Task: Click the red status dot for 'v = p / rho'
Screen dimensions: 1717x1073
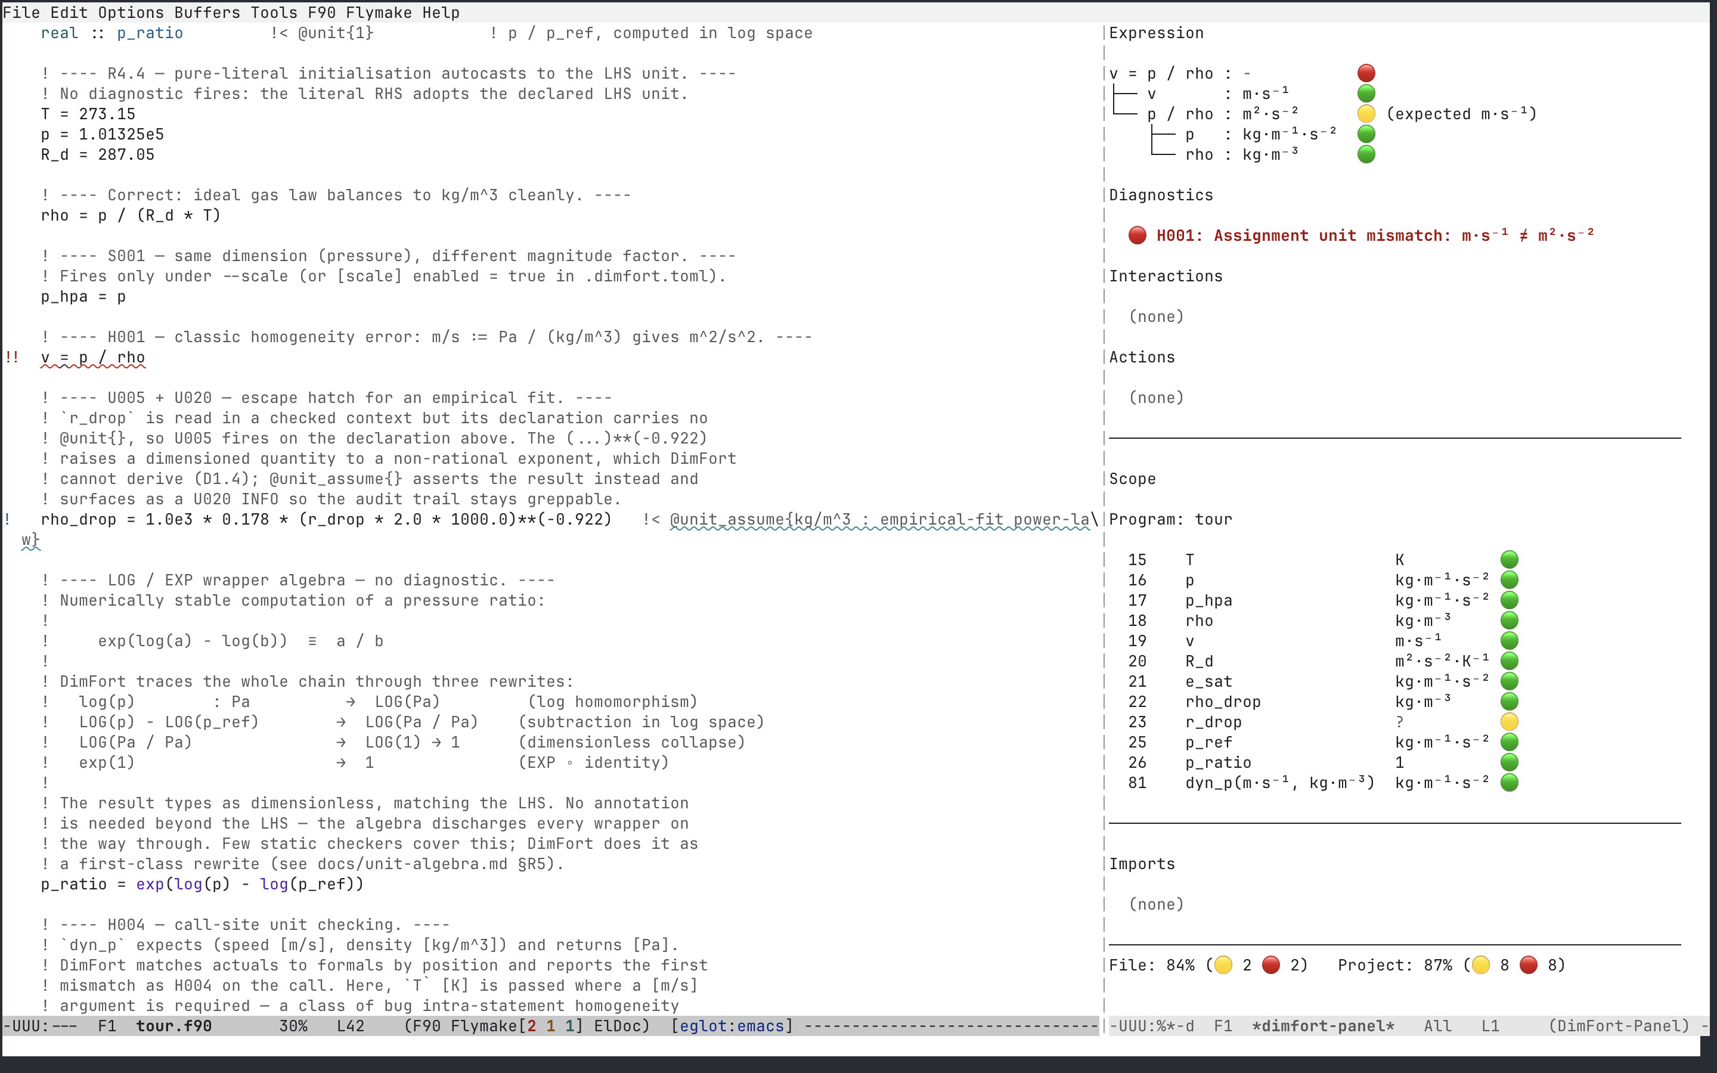Action: point(1366,73)
